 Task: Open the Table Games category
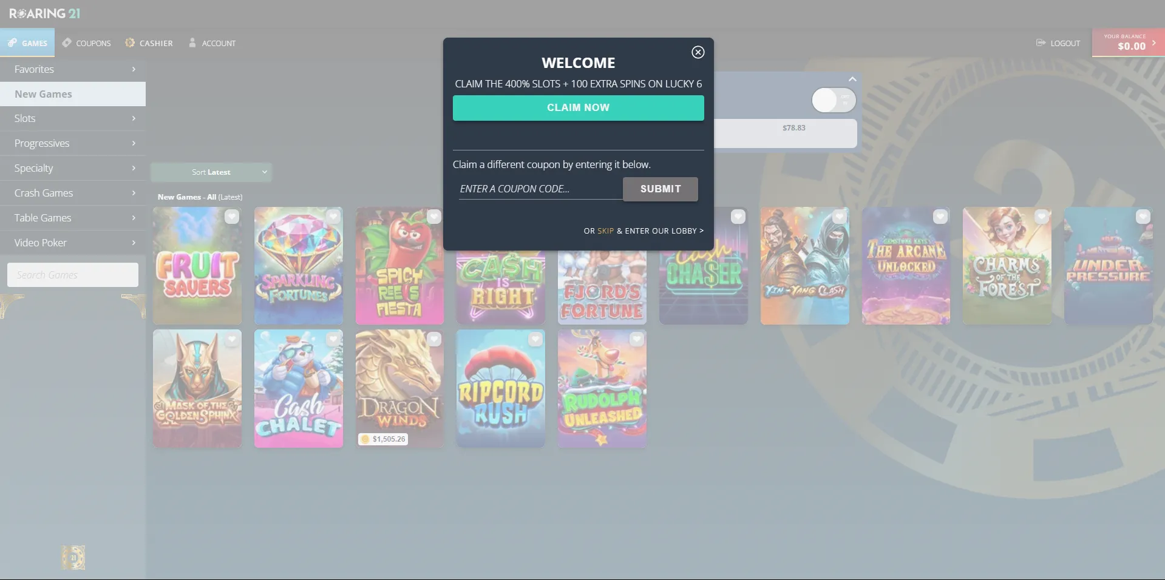pyautogui.click(x=73, y=217)
